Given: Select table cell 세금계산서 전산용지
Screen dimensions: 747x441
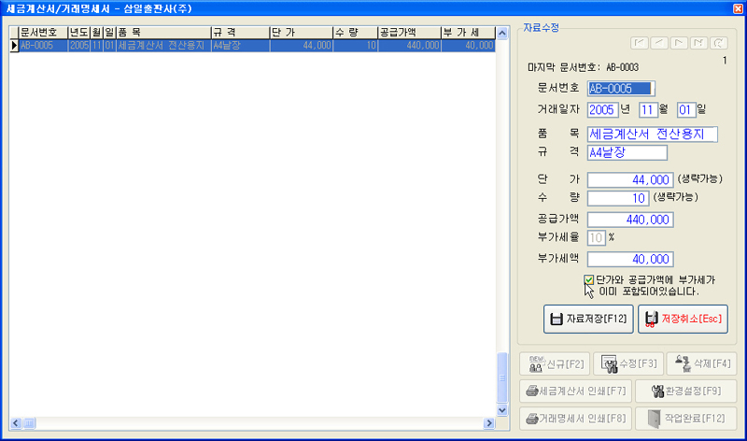Looking at the screenshot, I should (163, 46).
